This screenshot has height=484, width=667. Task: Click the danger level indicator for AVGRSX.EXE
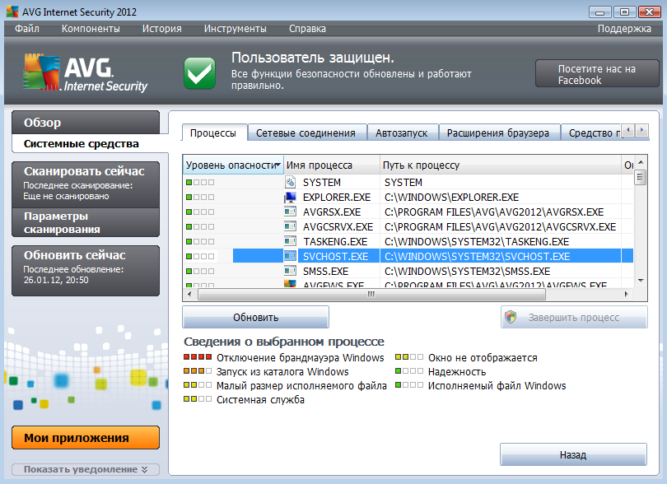pos(200,212)
